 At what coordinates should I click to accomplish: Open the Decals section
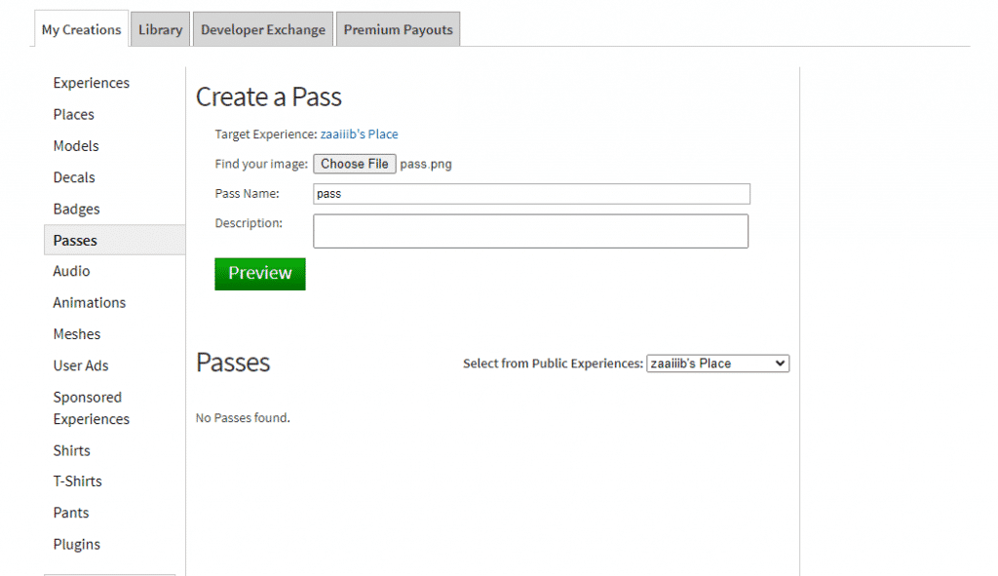pos(73,177)
